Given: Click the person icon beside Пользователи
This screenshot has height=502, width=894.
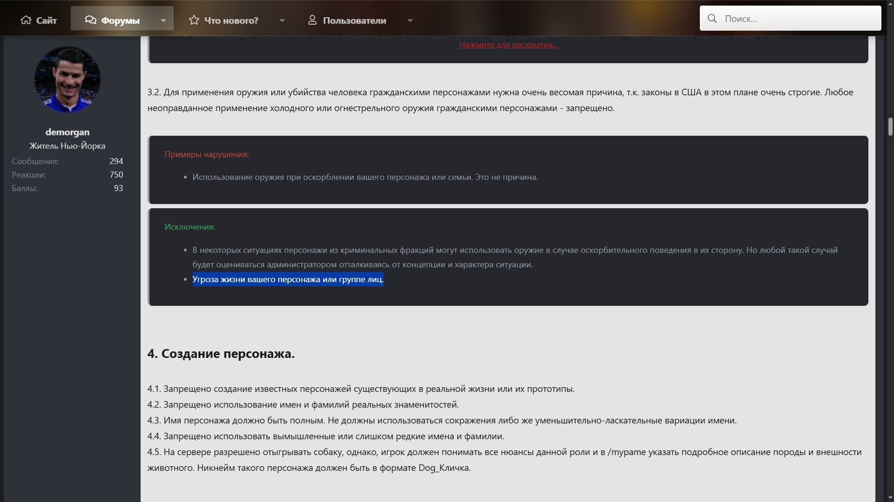Looking at the screenshot, I should pyautogui.click(x=312, y=20).
